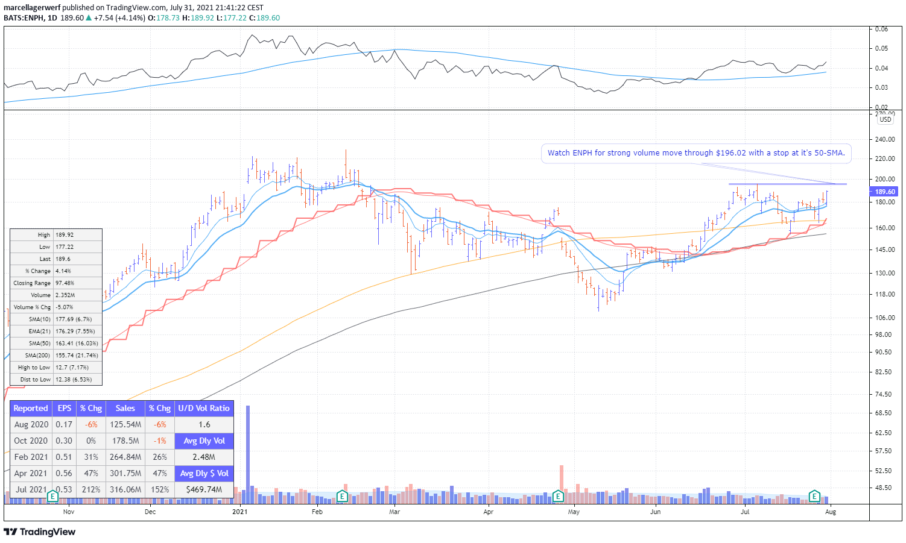Click the tall January 2021 volume spike bar
The height and width of the screenshot is (543, 906).
(x=248, y=454)
